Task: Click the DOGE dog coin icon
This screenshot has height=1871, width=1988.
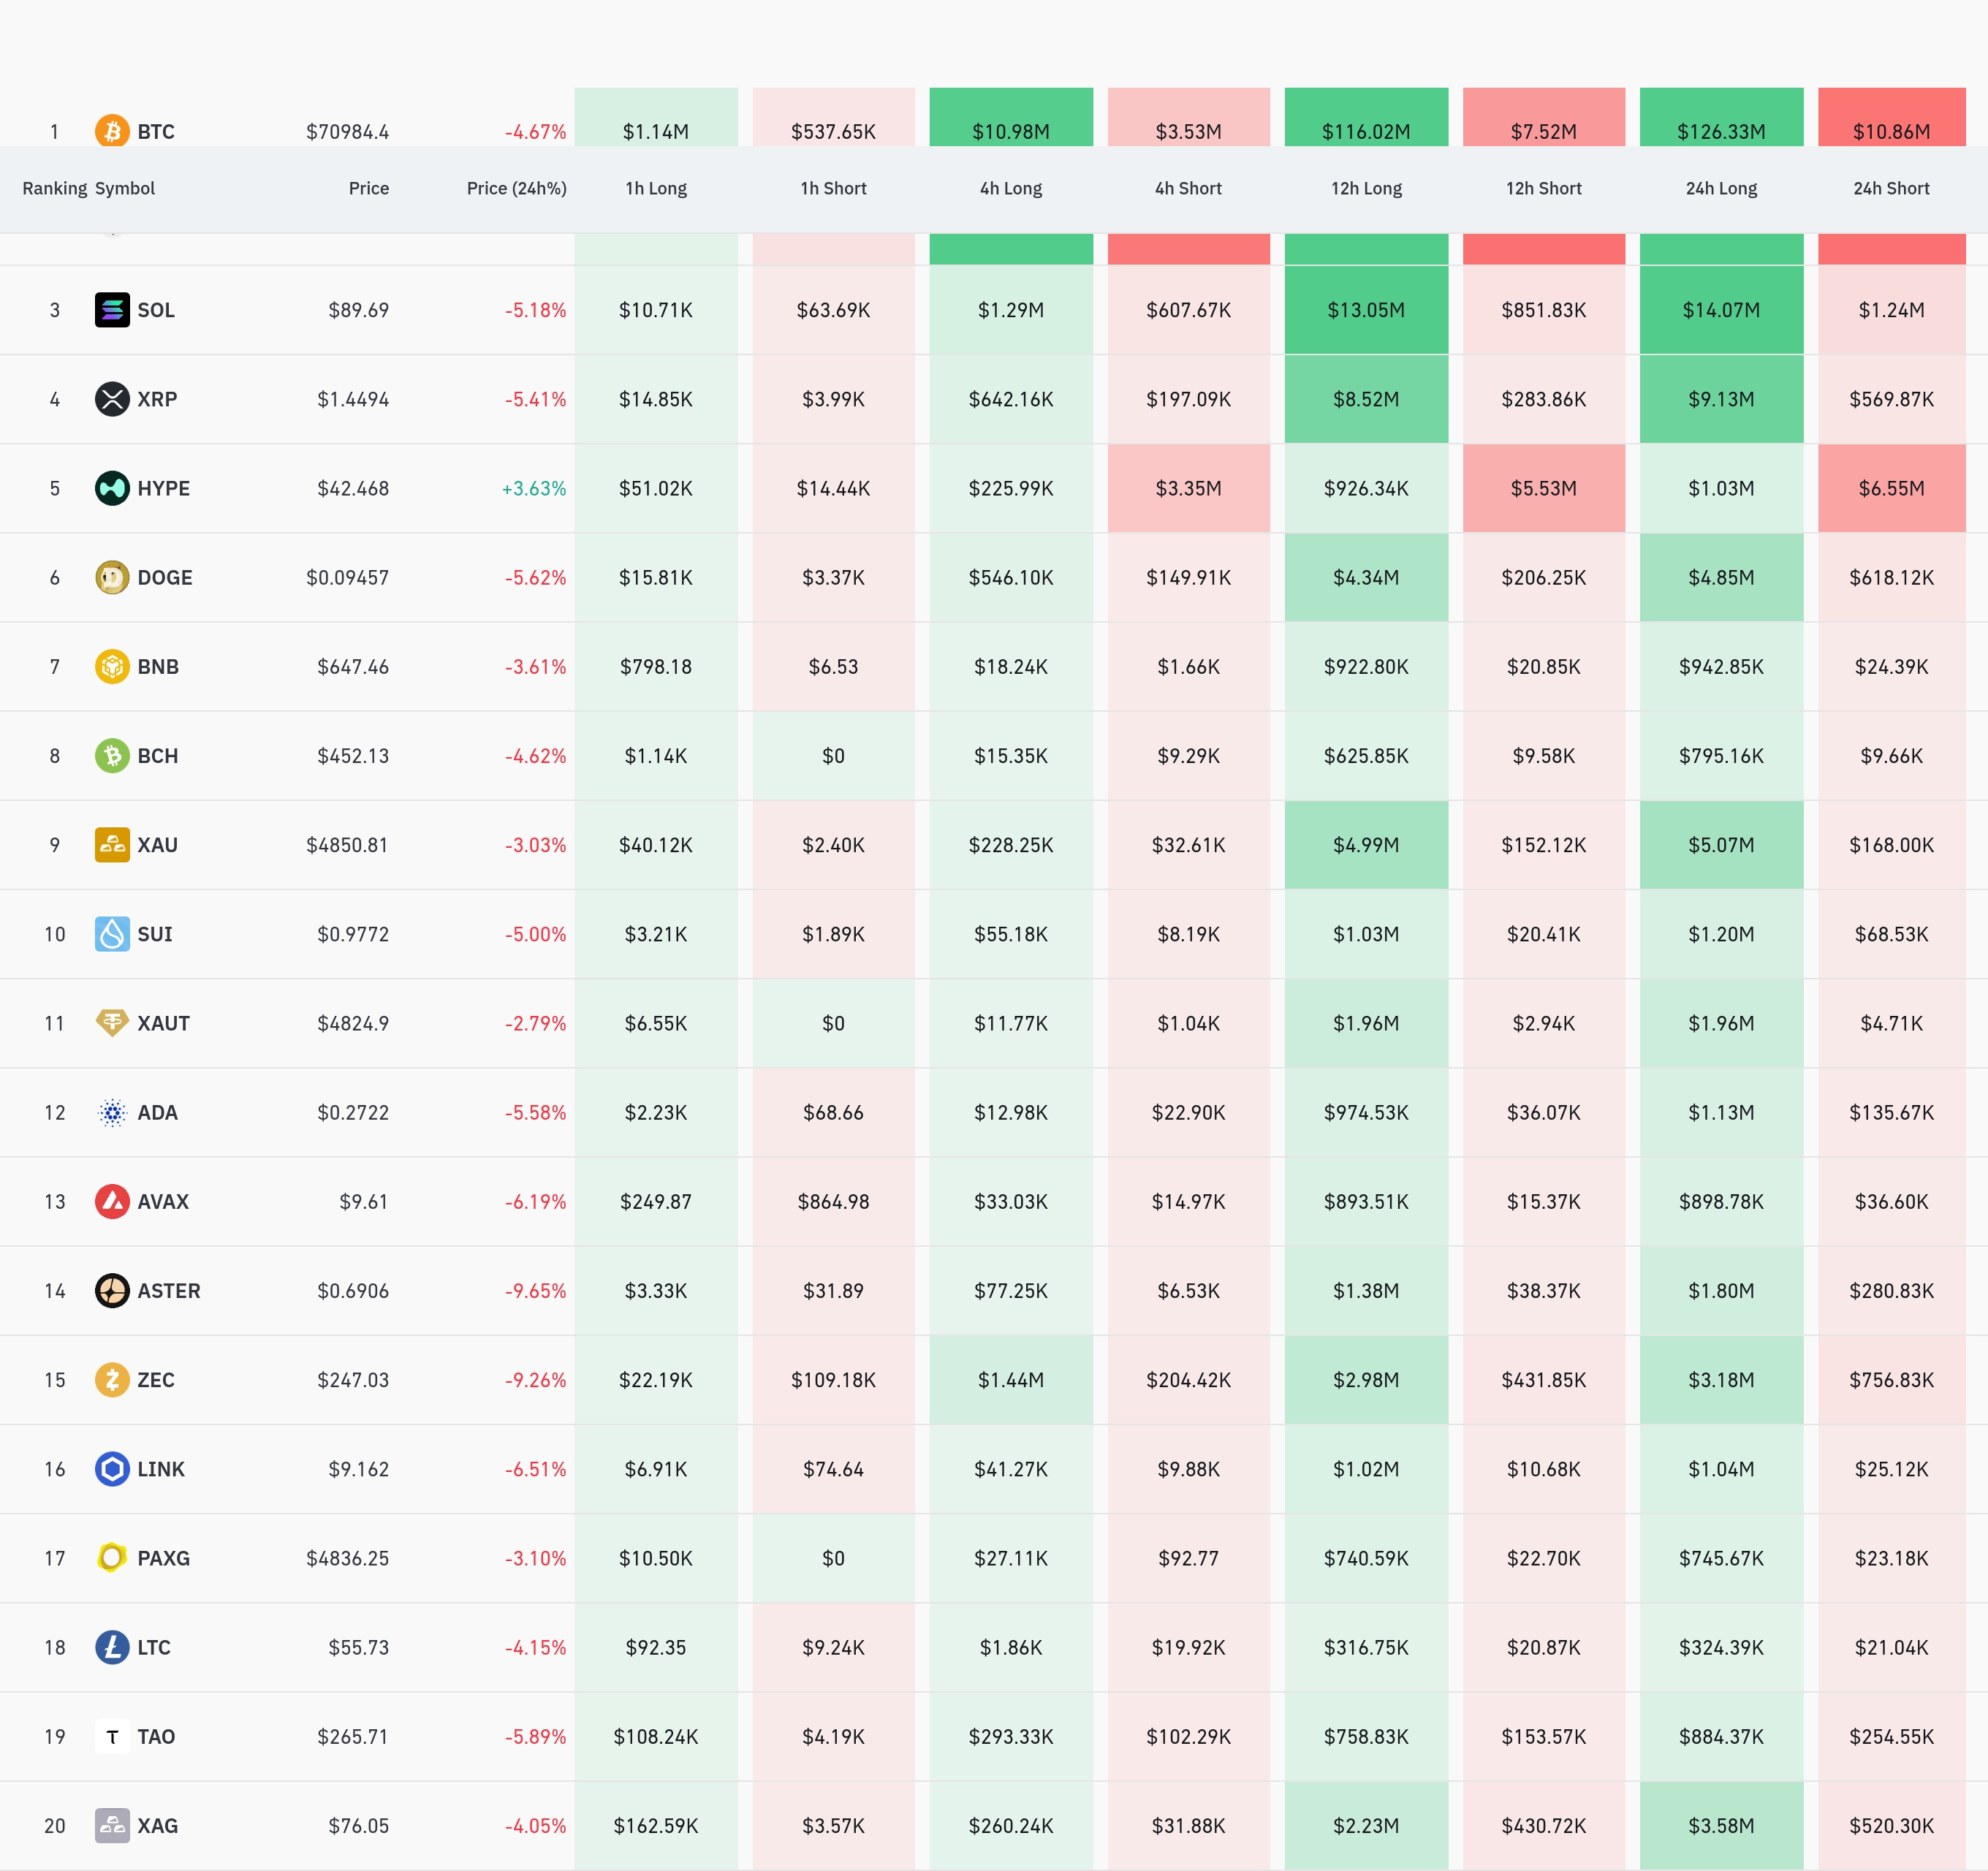Action: coord(112,577)
